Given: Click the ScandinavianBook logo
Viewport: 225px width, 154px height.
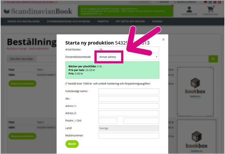Looking at the screenshot, I should 38,11.
